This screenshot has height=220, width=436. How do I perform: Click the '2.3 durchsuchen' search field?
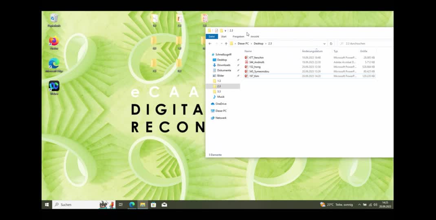click(365, 44)
